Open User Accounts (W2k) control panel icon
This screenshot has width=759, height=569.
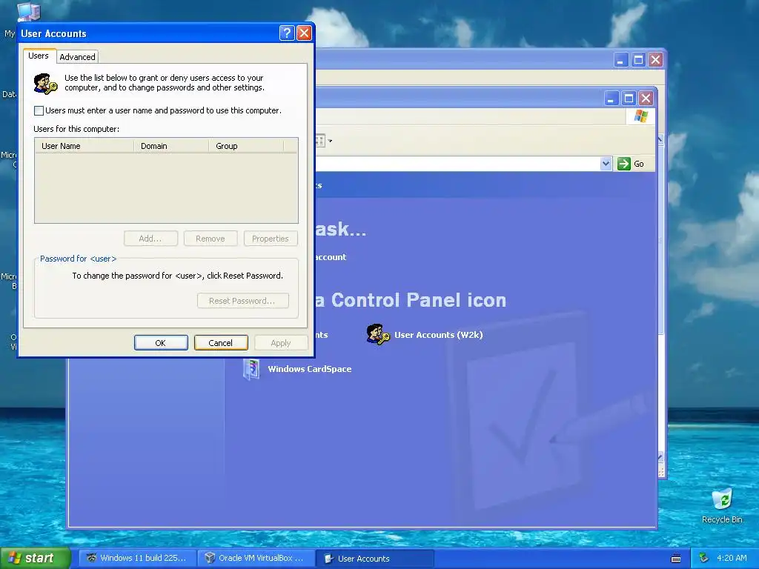tap(377, 334)
